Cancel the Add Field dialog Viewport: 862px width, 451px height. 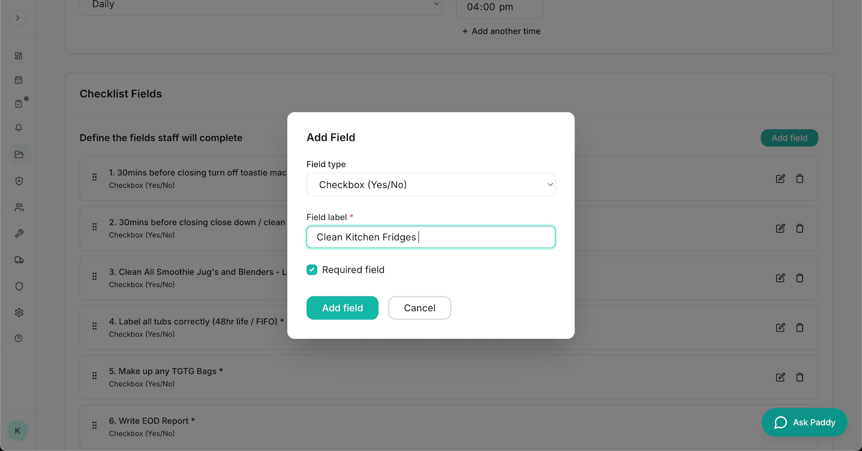pyautogui.click(x=419, y=308)
